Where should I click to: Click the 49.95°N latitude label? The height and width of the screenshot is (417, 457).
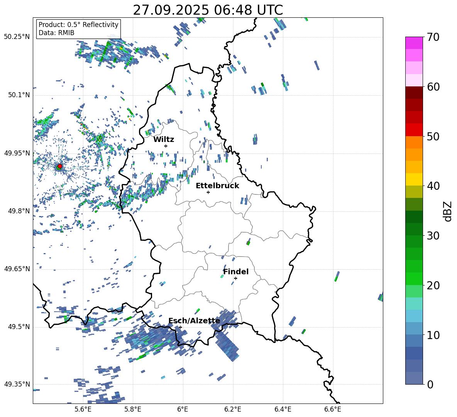17,153
